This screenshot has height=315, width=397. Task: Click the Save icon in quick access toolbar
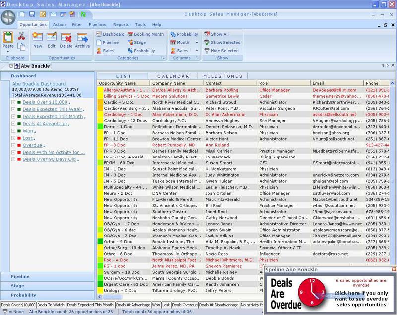point(32,14)
